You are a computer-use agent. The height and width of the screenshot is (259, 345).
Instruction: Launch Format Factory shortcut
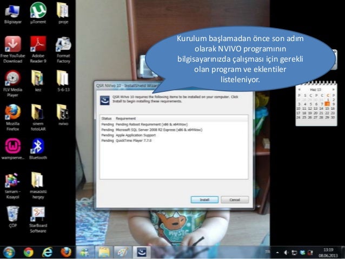(63, 50)
